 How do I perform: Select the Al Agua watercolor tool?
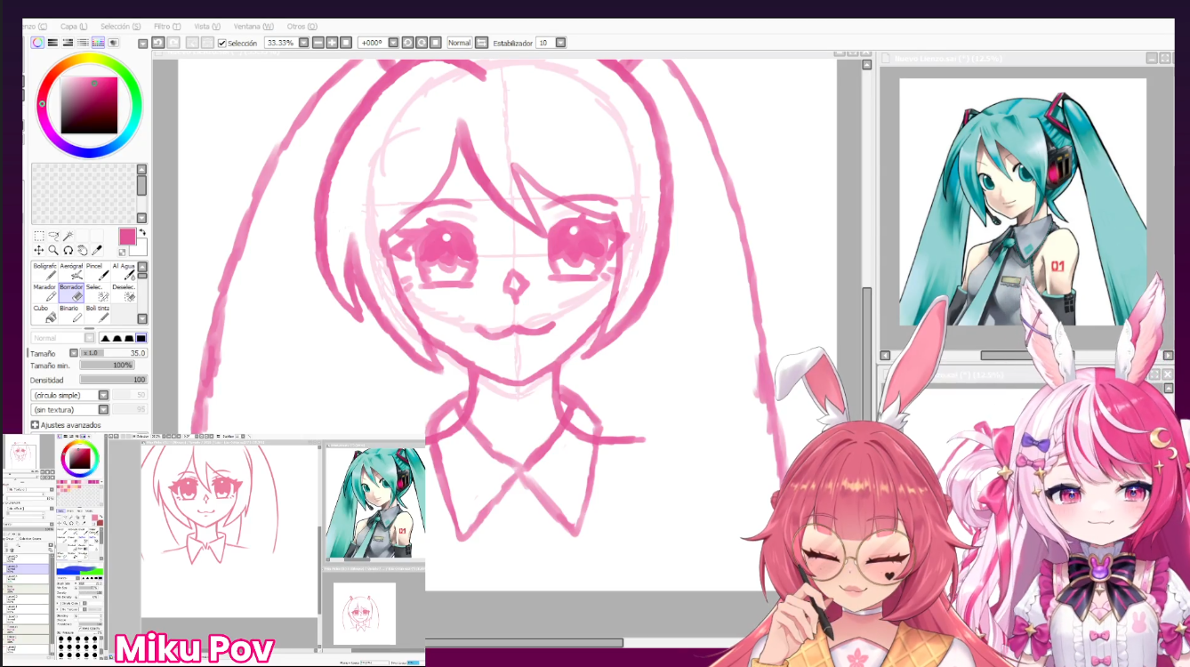tap(125, 271)
